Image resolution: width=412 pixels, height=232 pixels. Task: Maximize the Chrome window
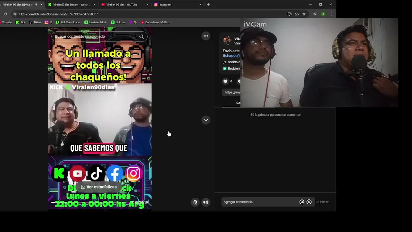click(x=321, y=5)
